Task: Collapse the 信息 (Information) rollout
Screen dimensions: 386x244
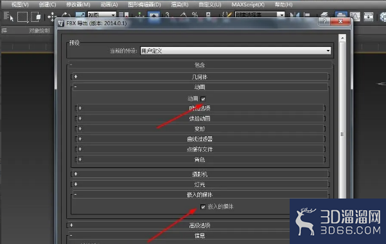Action: tap(179, 236)
